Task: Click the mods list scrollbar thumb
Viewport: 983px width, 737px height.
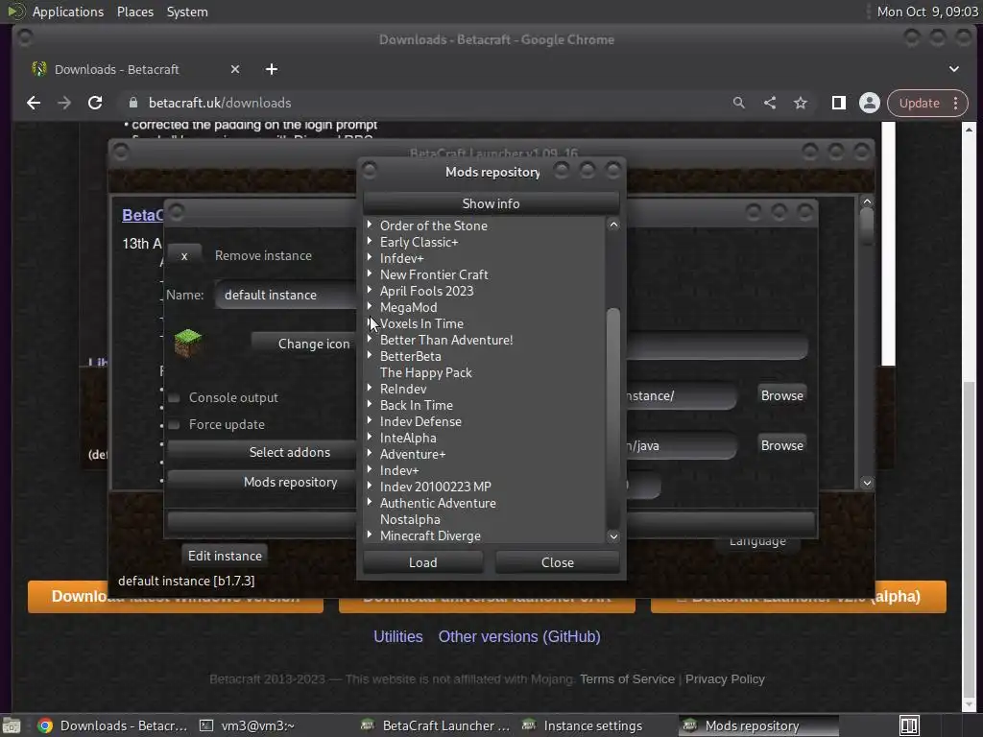Action: [613, 416]
